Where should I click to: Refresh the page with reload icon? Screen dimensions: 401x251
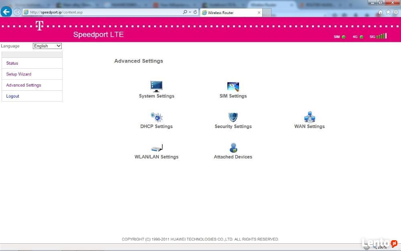(x=195, y=12)
